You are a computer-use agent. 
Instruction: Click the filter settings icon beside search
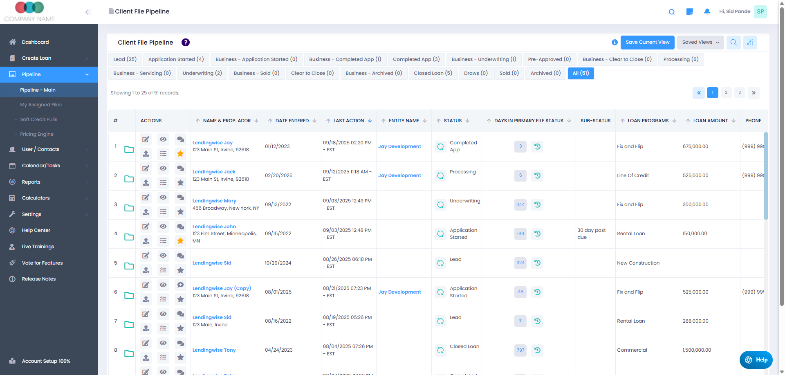coord(750,42)
